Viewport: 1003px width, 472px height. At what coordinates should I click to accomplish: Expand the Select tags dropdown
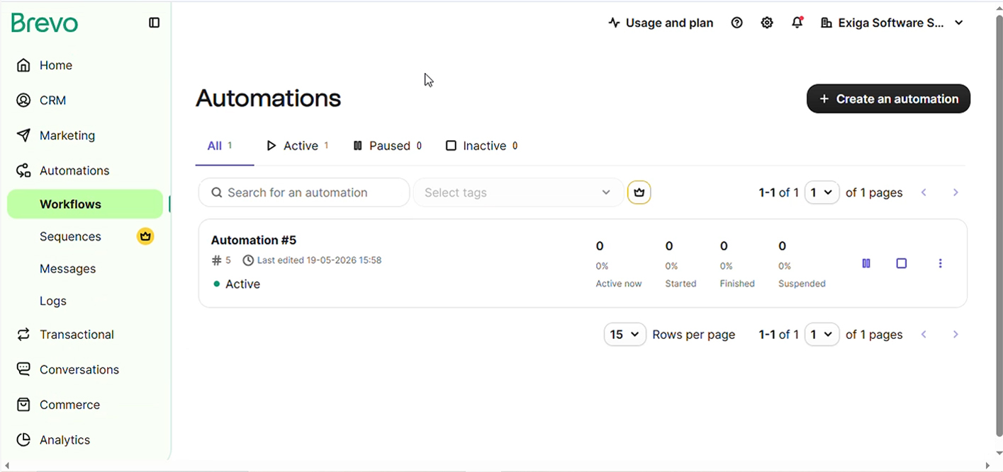[x=518, y=192]
